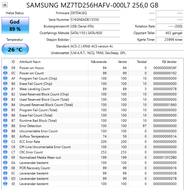Click the status icon for POR Recovery Count
This screenshot has height=190, width=185.
click(x=5, y=168)
